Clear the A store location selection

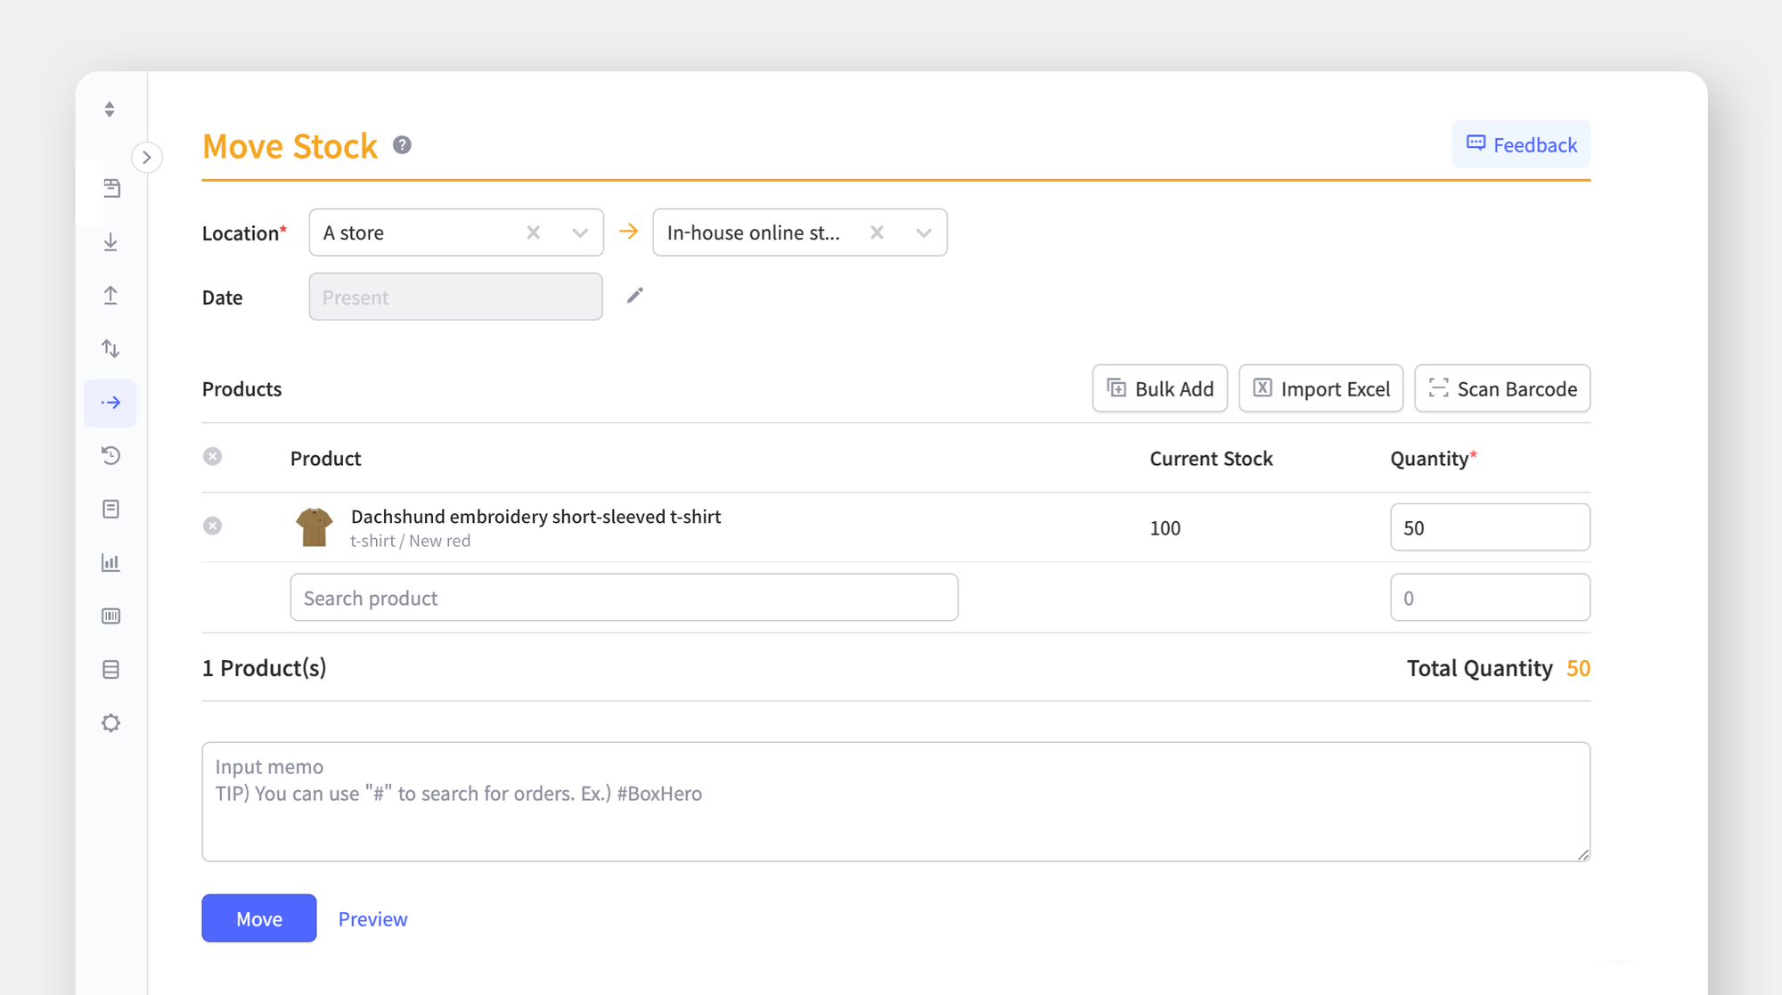[533, 232]
